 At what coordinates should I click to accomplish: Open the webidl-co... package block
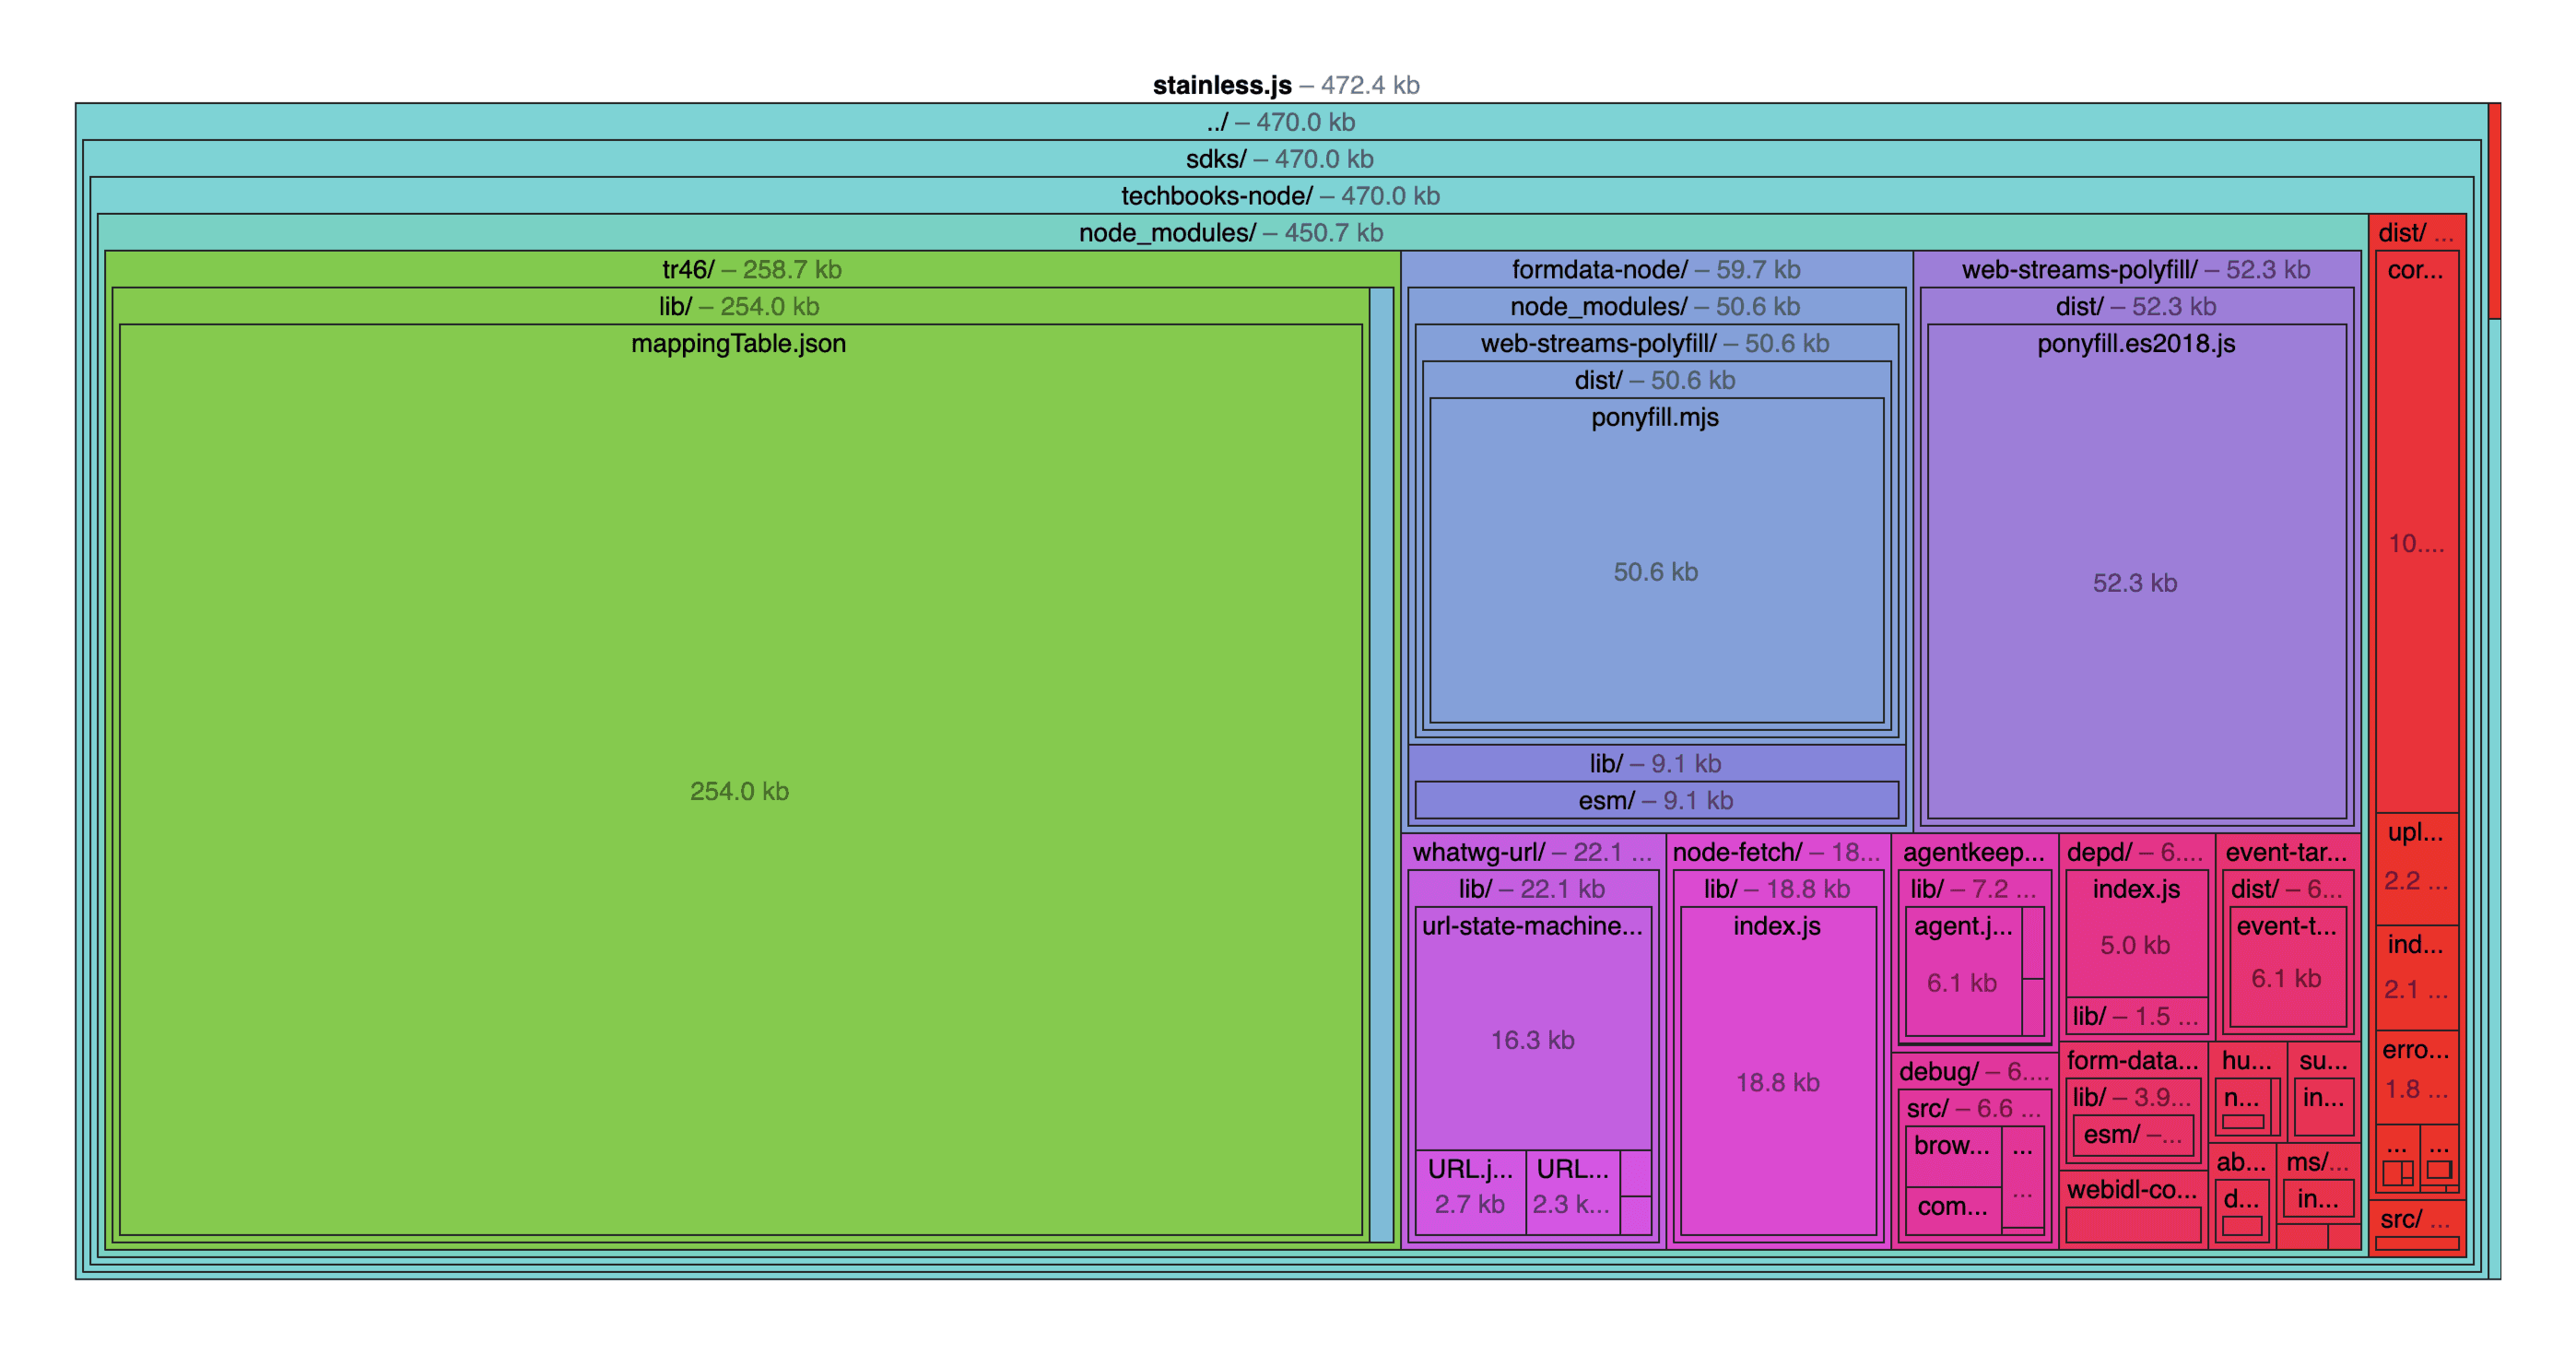(2134, 1208)
